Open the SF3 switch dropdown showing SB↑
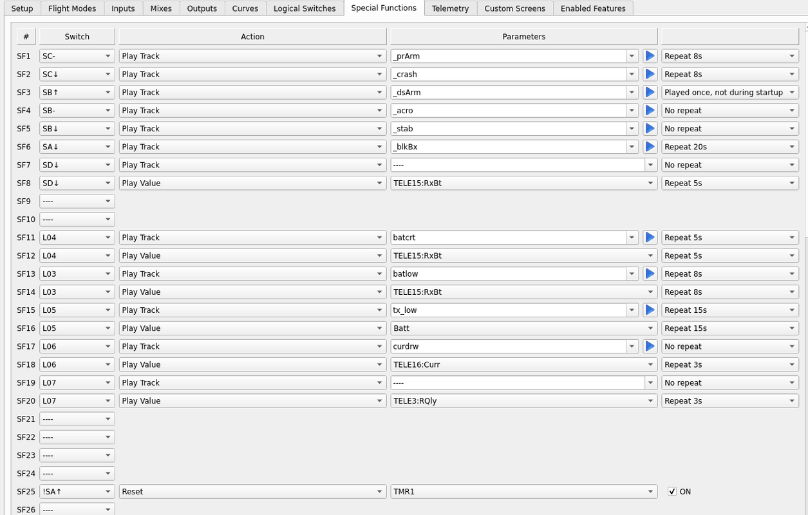Image resolution: width=808 pixels, height=515 pixels. (x=77, y=92)
